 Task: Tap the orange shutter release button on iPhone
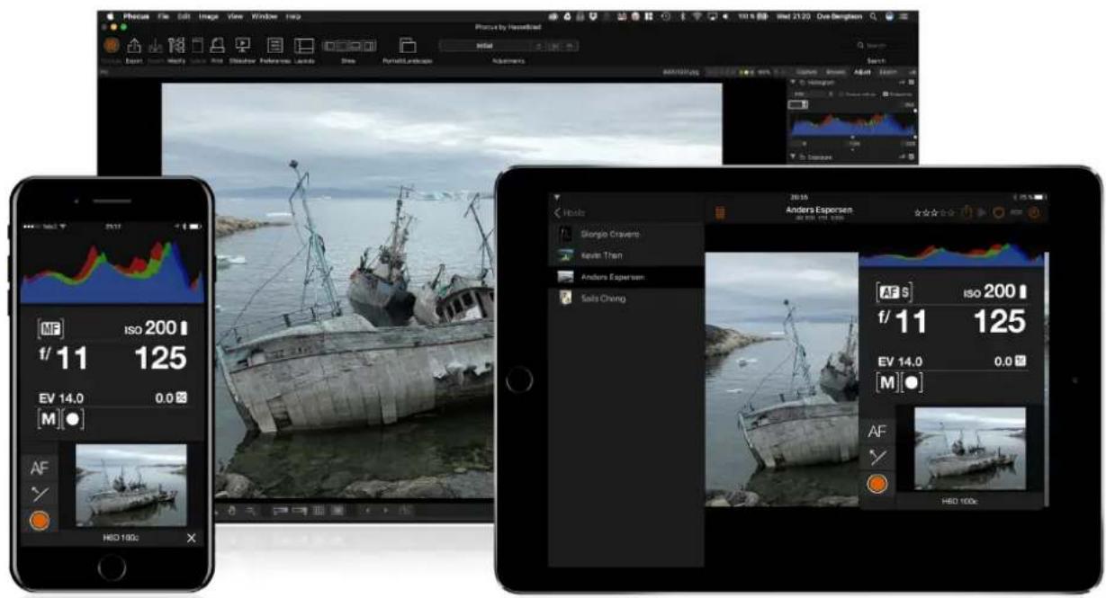coord(40,520)
